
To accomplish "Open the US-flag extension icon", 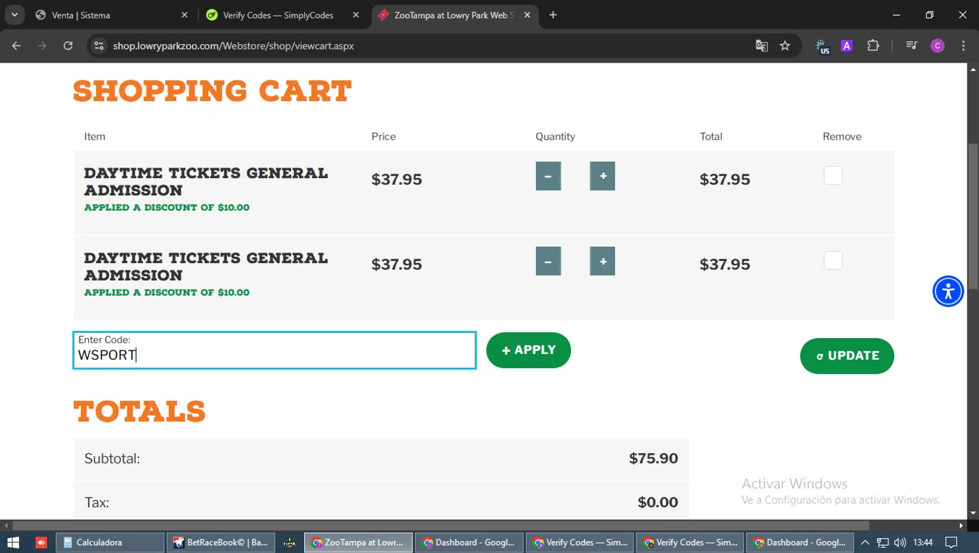I will (822, 46).
